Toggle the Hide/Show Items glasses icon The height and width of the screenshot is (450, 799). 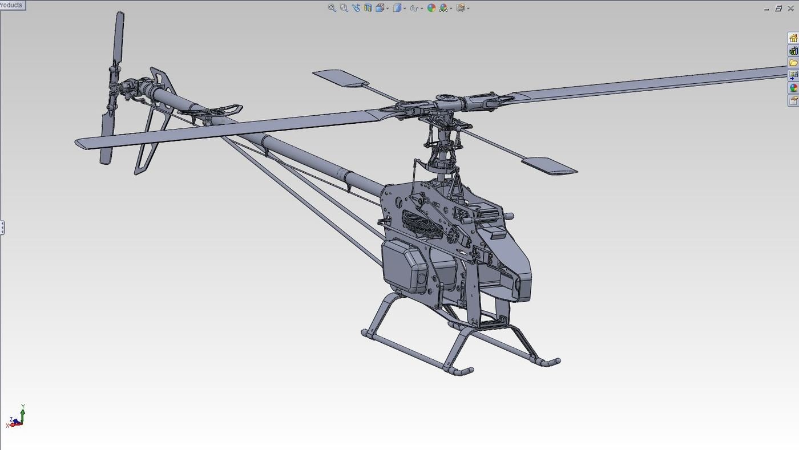click(414, 8)
